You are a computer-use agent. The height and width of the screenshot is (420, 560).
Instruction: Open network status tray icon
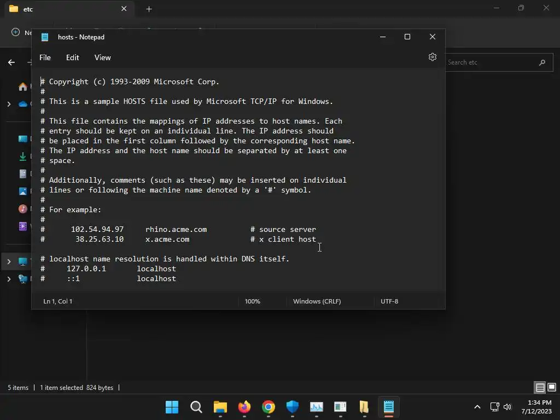click(494, 407)
